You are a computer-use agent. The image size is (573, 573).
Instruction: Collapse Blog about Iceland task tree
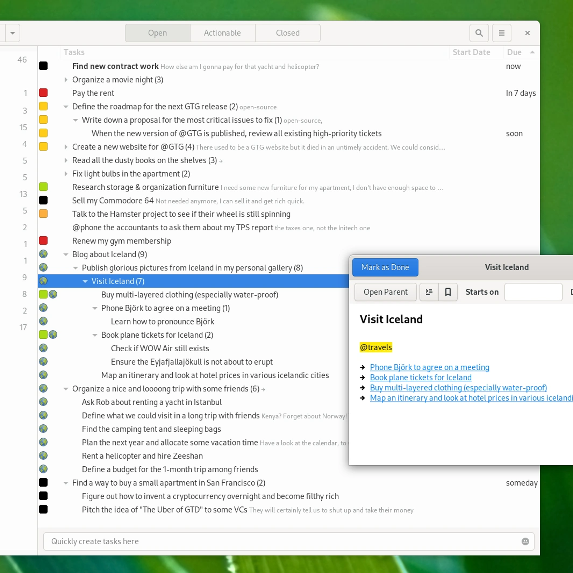point(66,254)
